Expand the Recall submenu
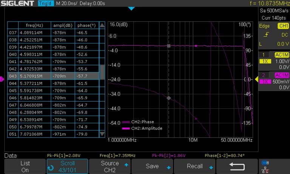Viewport: 290px width, 174px height. pyautogui.click(x=199, y=166)
